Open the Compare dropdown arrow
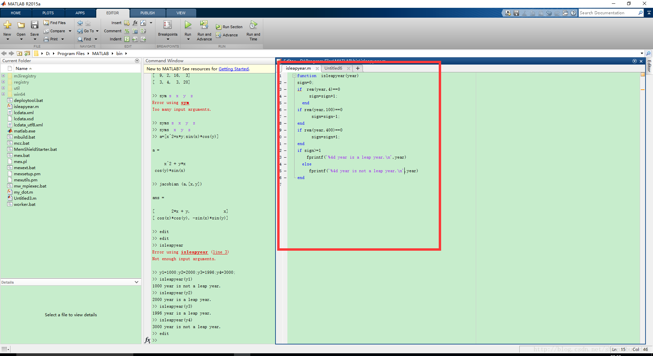The image size is (653, 356). (x=70, y=31)
